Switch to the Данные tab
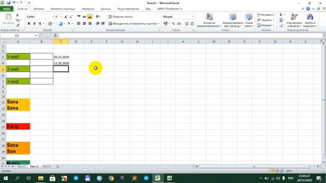Screen dimensions: 326x183 [105, 9]
